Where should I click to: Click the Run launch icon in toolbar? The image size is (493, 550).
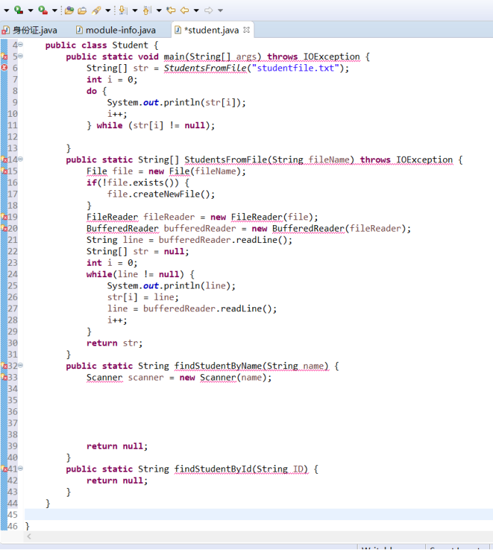(19, 10)
